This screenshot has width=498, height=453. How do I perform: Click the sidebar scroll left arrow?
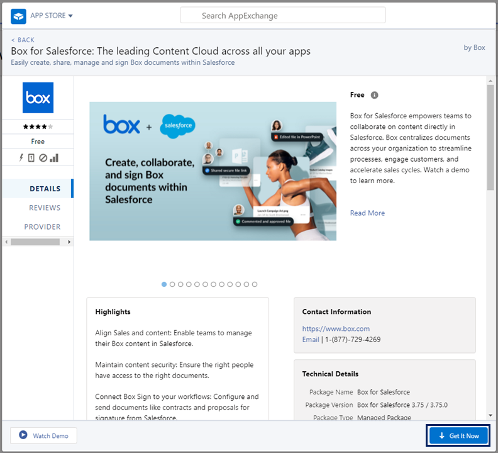point(6,242)
